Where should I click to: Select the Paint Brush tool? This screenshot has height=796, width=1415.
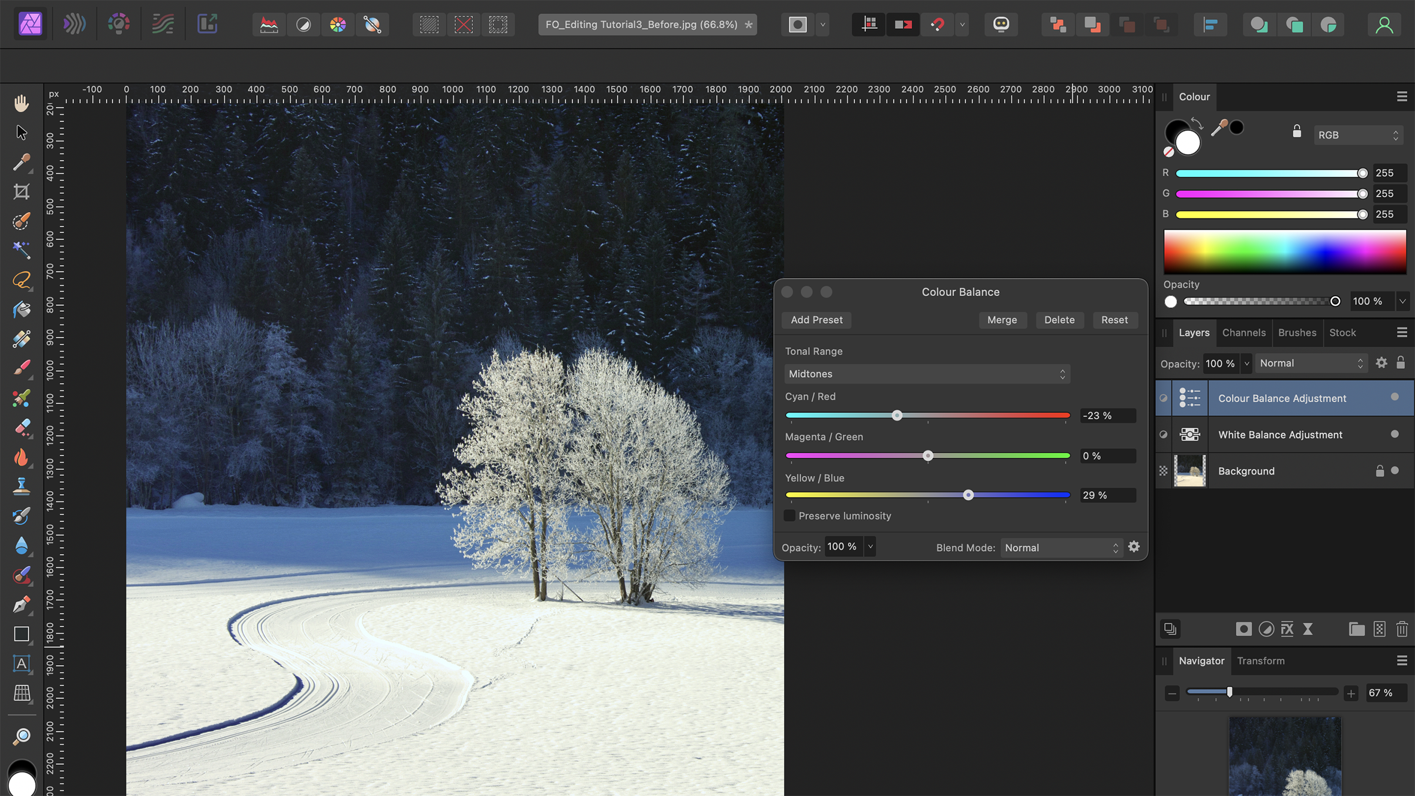(x=21, y=368)
